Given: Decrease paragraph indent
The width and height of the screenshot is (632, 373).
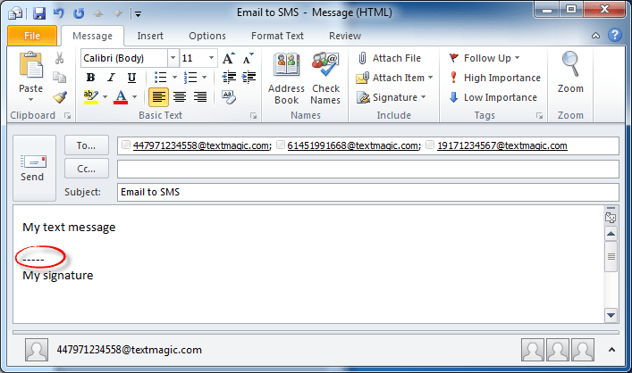Looking at the screenshot, I should [229, 77].
